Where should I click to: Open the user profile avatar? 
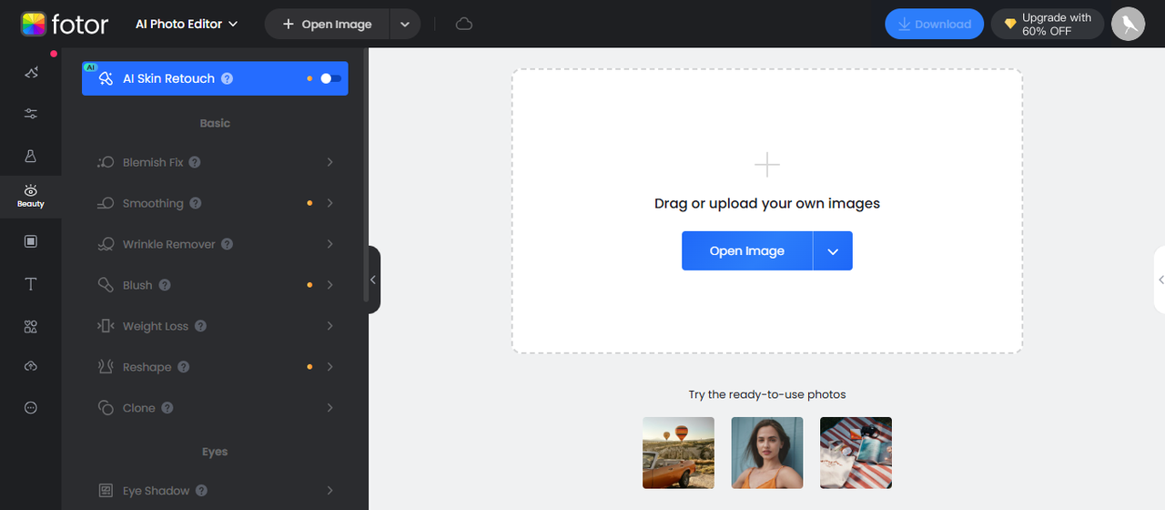(x=1129, y=24)
